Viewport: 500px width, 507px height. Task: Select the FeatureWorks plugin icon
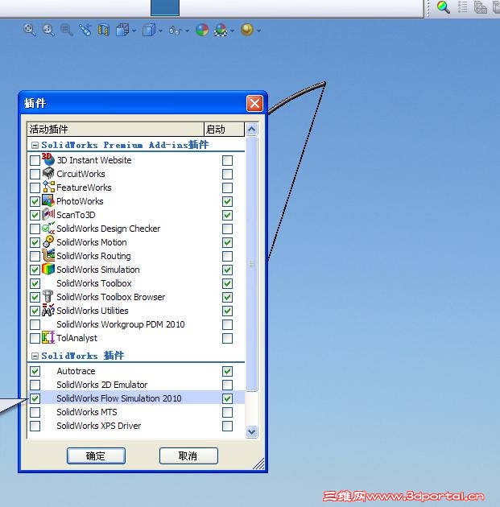tap(48, 187)
